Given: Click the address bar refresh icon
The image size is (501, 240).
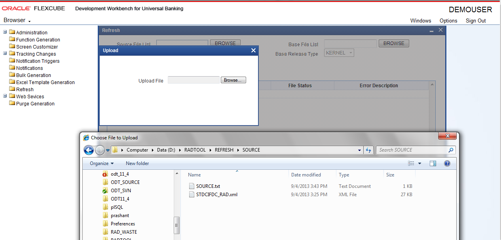Looking at the screenshot, I should [x=368, y=150].
